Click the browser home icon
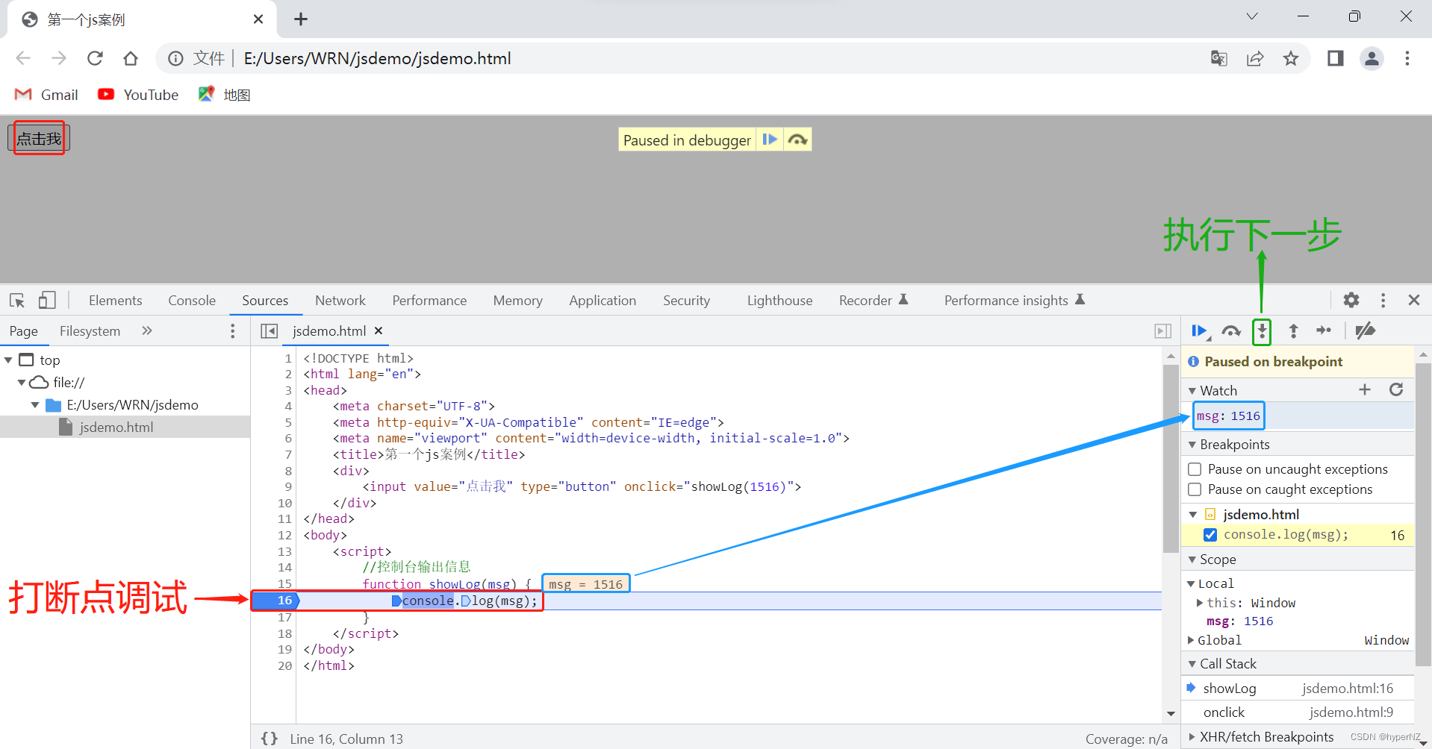Image resolution: width=1432 pixels, height=749 pixels. click(x=131, y=58)
